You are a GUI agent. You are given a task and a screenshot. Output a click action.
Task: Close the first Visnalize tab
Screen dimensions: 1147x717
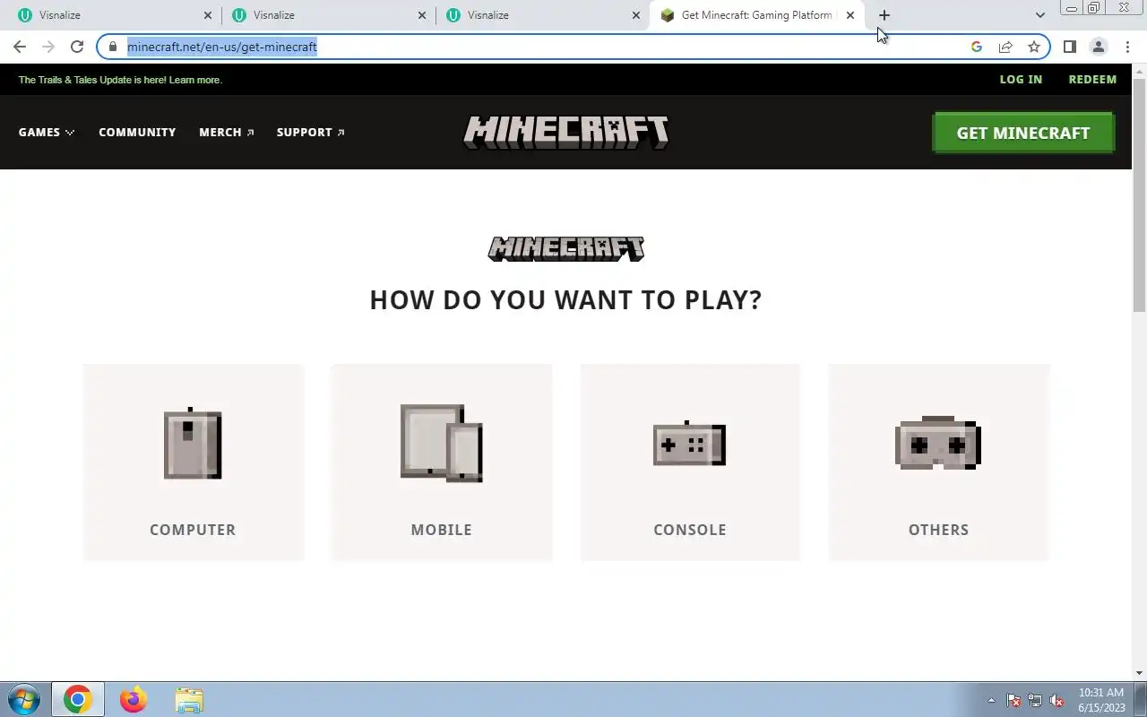click(208, 15)
